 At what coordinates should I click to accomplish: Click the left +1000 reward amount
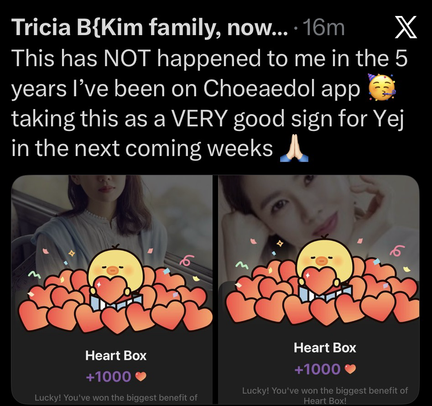(x=108, y=376)
